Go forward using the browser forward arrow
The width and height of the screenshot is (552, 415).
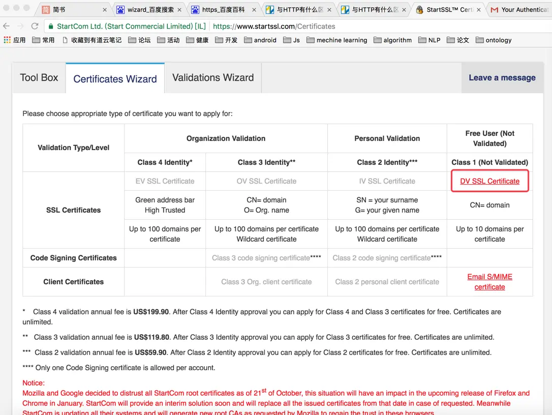[20, 26]
